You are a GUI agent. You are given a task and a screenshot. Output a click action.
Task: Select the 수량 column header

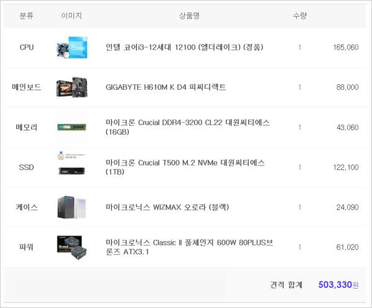(299, 15)
